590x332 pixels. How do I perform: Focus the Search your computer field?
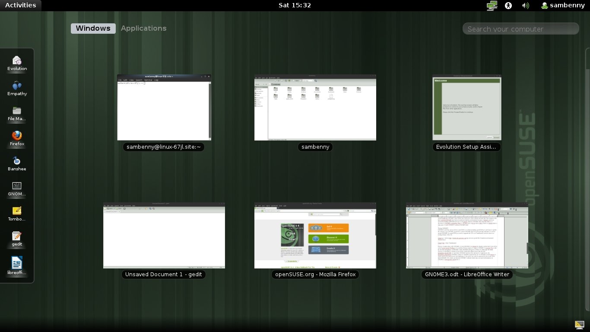520,29
